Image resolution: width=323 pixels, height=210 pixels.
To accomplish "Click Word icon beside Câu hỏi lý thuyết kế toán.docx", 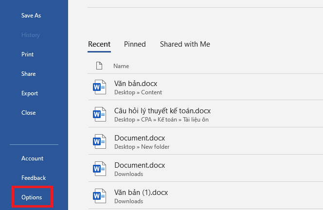I will pyautogui.click(x=99, y=115).
